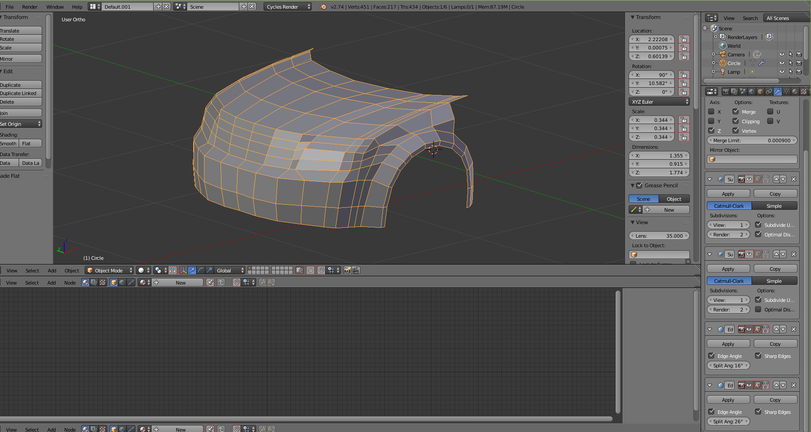Adjust the Lens 35.000 value field

pyautogui.click(x=659, y=236)
